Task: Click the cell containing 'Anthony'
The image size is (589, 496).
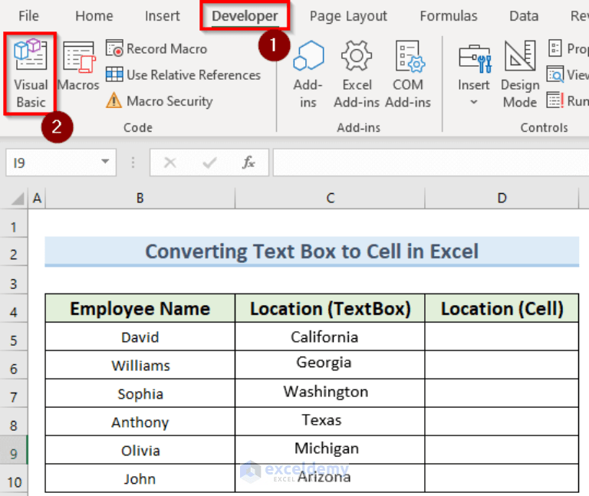Action: (140, 422)
